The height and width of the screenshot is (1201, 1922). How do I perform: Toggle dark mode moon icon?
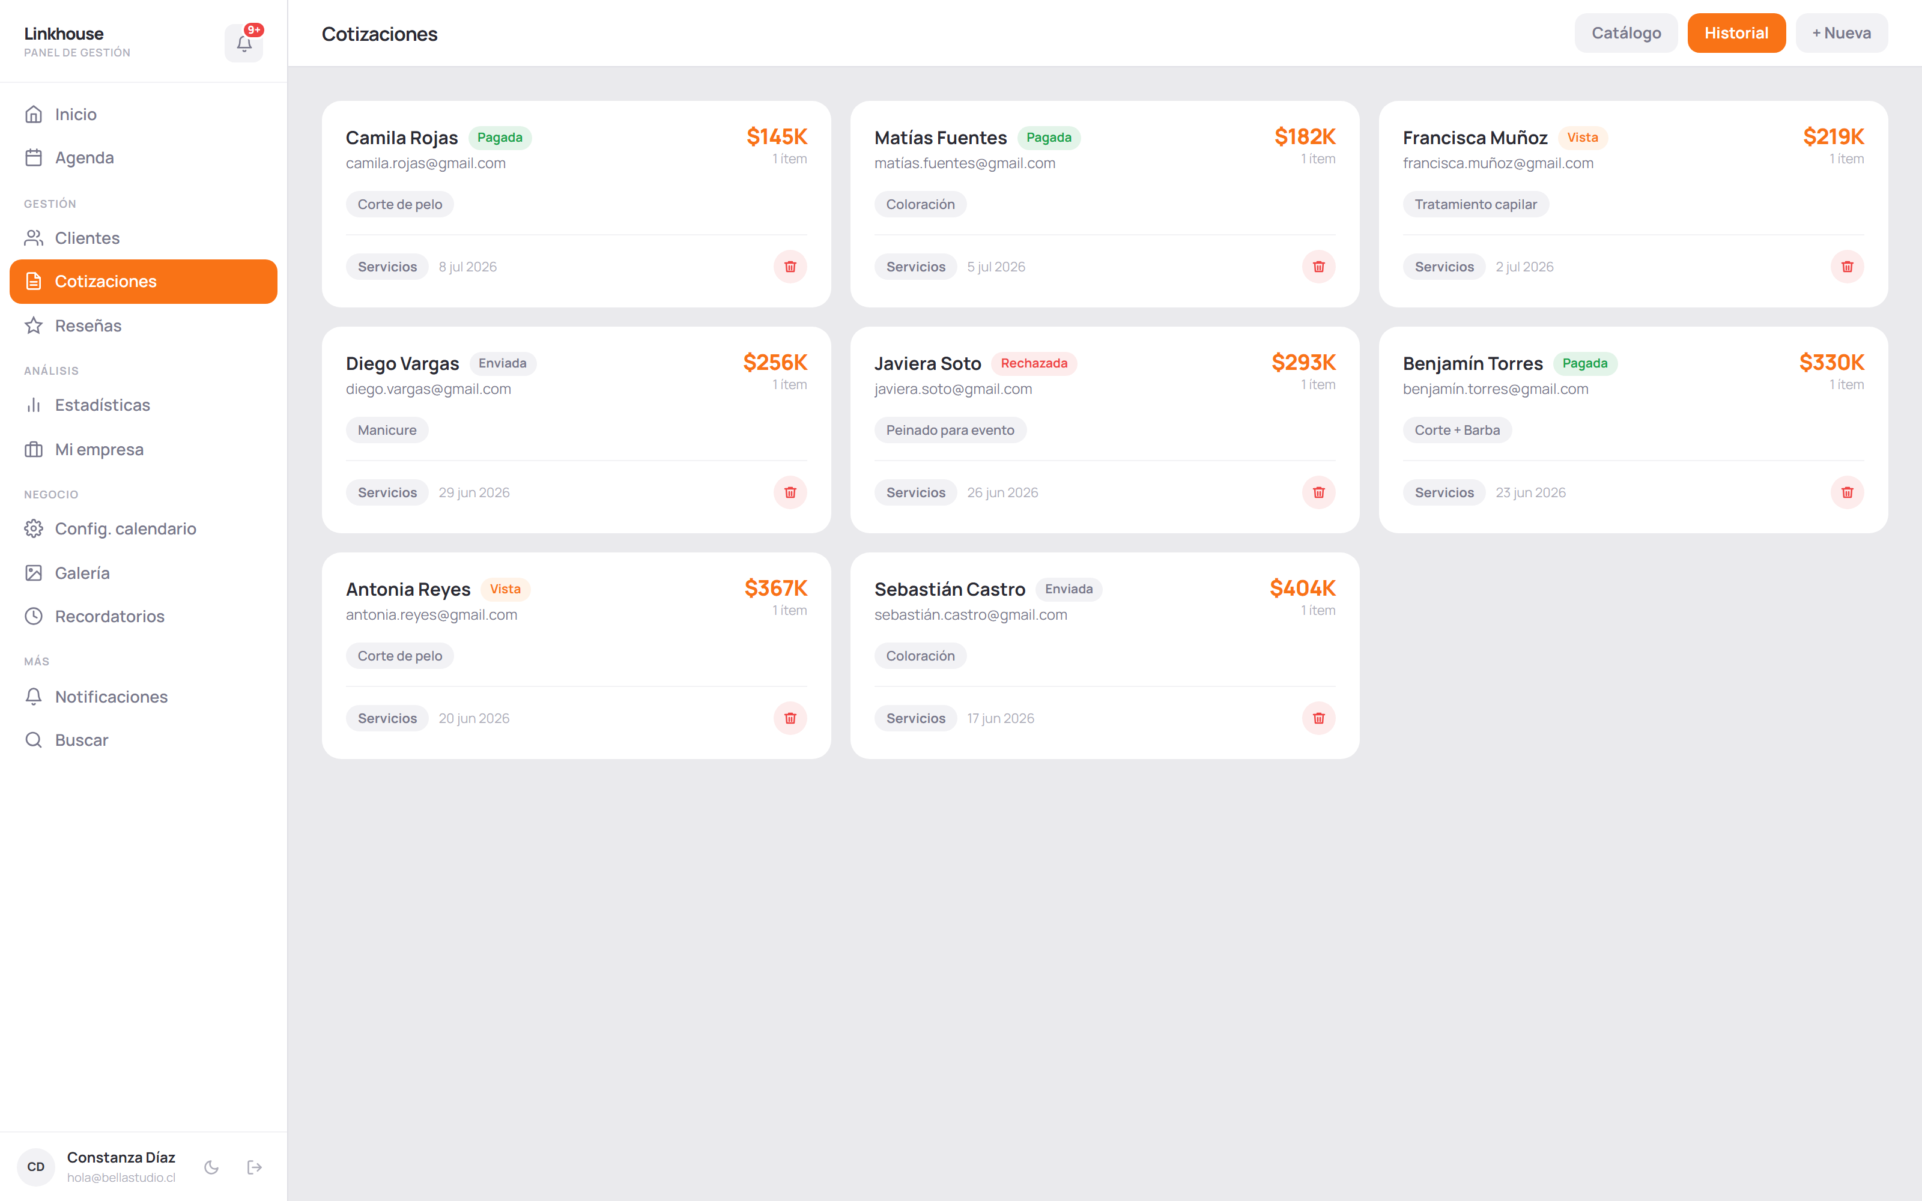[211, 1167]
